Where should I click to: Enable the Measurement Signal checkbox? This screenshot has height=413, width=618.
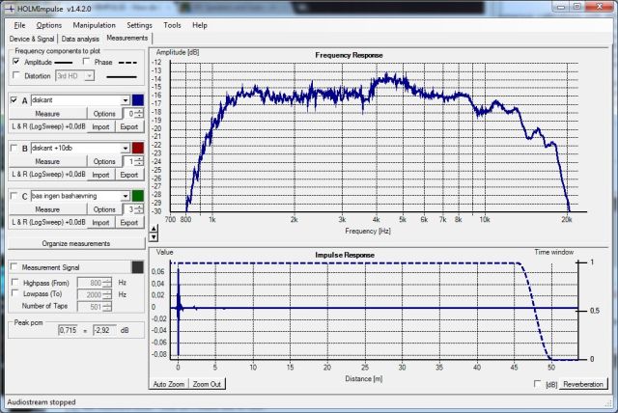coord(14,267)
